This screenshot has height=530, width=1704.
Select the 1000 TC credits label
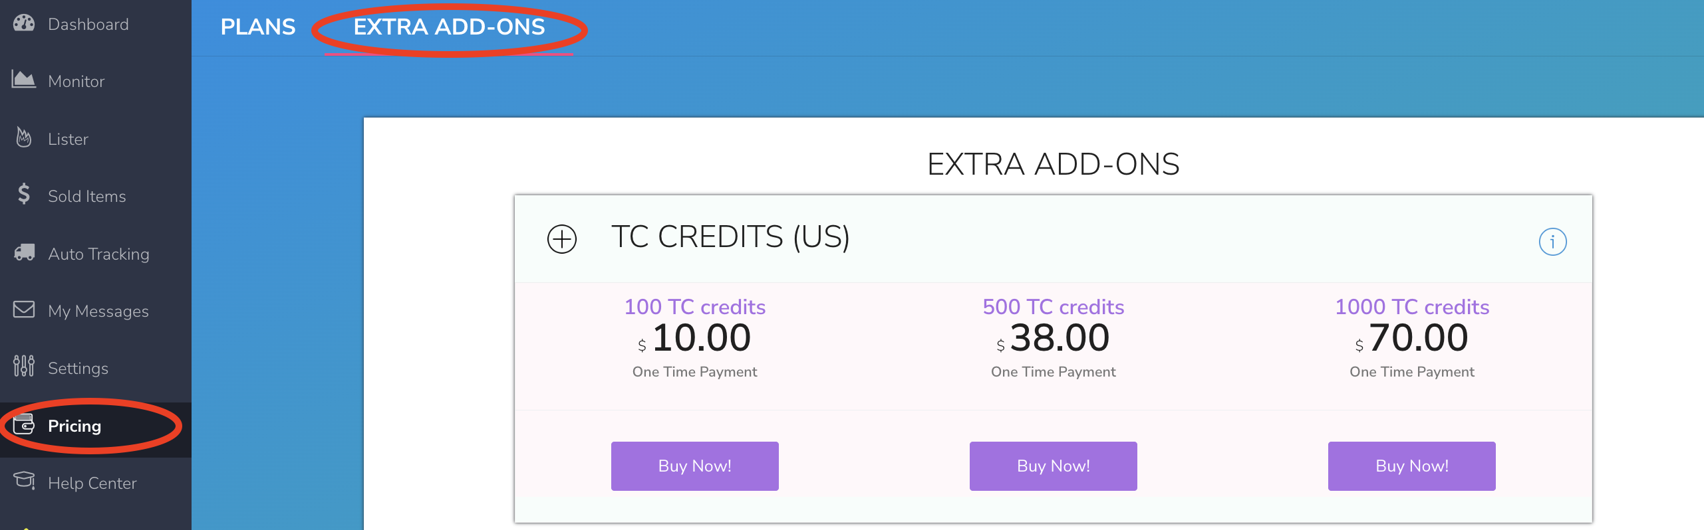pos(1411,306)
